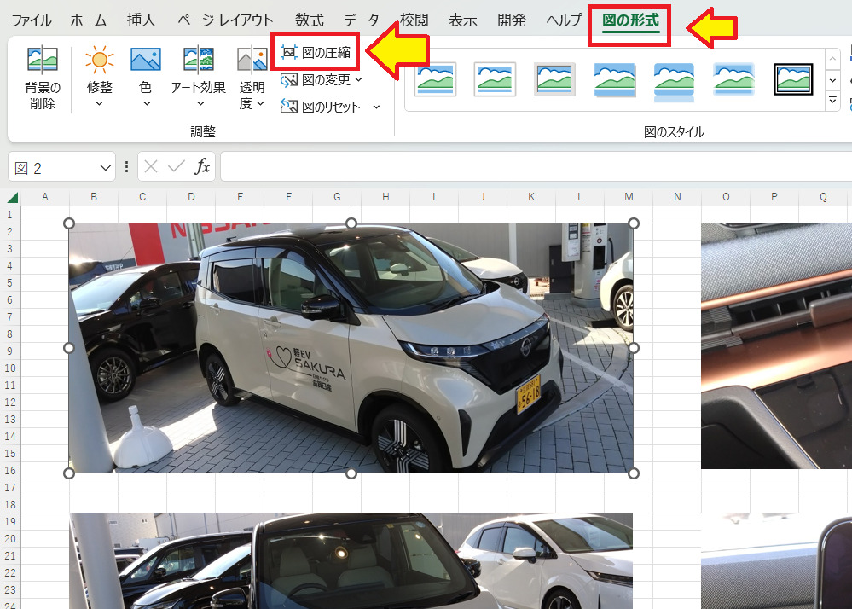Expand the picture styles gallery more button
This screenshot has width=852, height=609.
click(832, 101)
